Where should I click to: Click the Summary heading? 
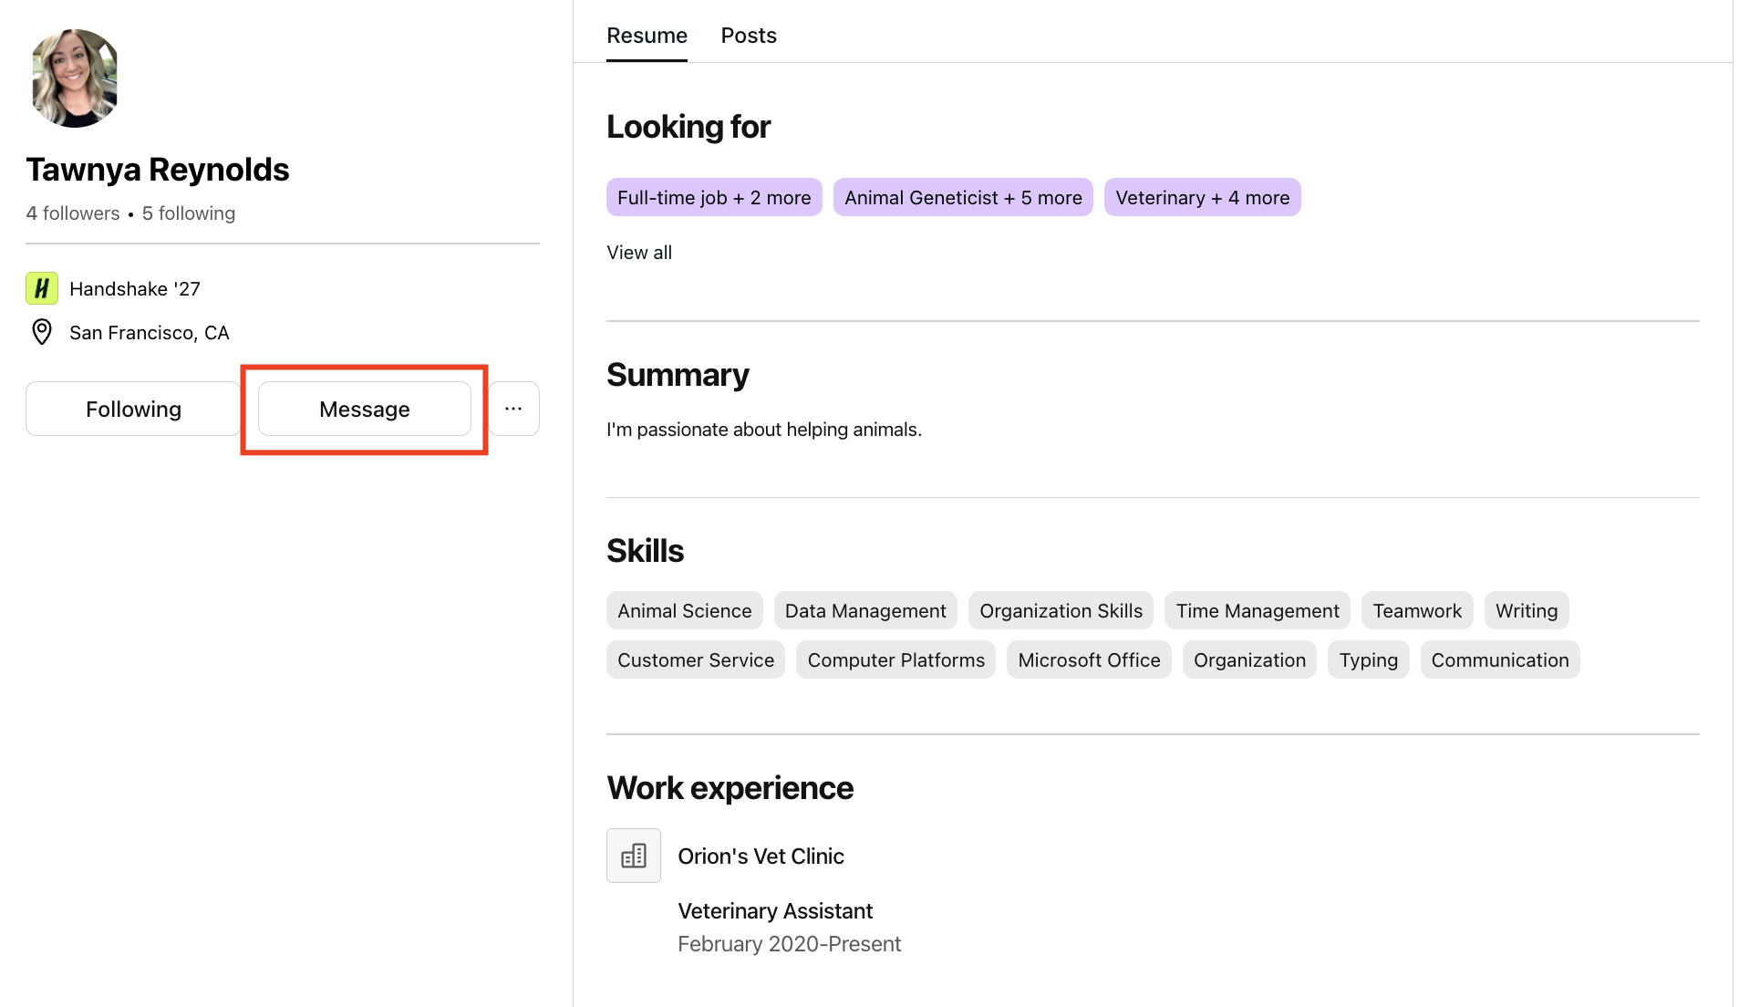678,374
